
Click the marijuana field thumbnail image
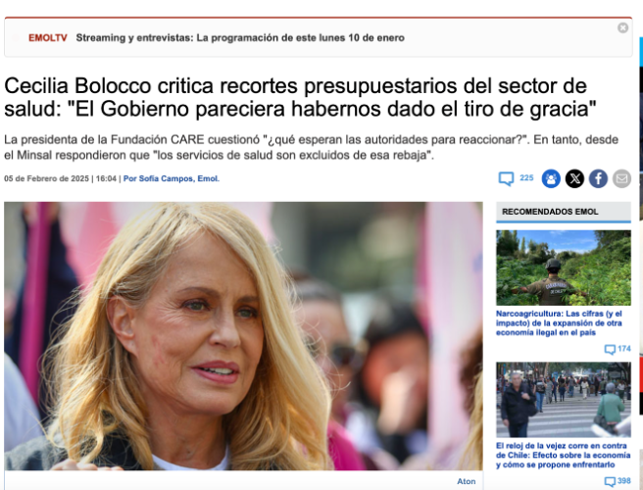pyautogui.click(x=564, y=268)
